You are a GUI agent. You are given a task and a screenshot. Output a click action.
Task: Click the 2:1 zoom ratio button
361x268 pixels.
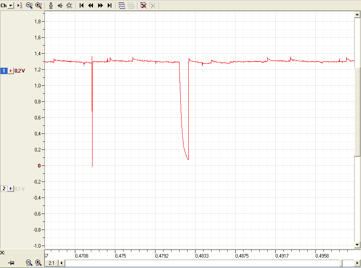[x=51, y=263]
